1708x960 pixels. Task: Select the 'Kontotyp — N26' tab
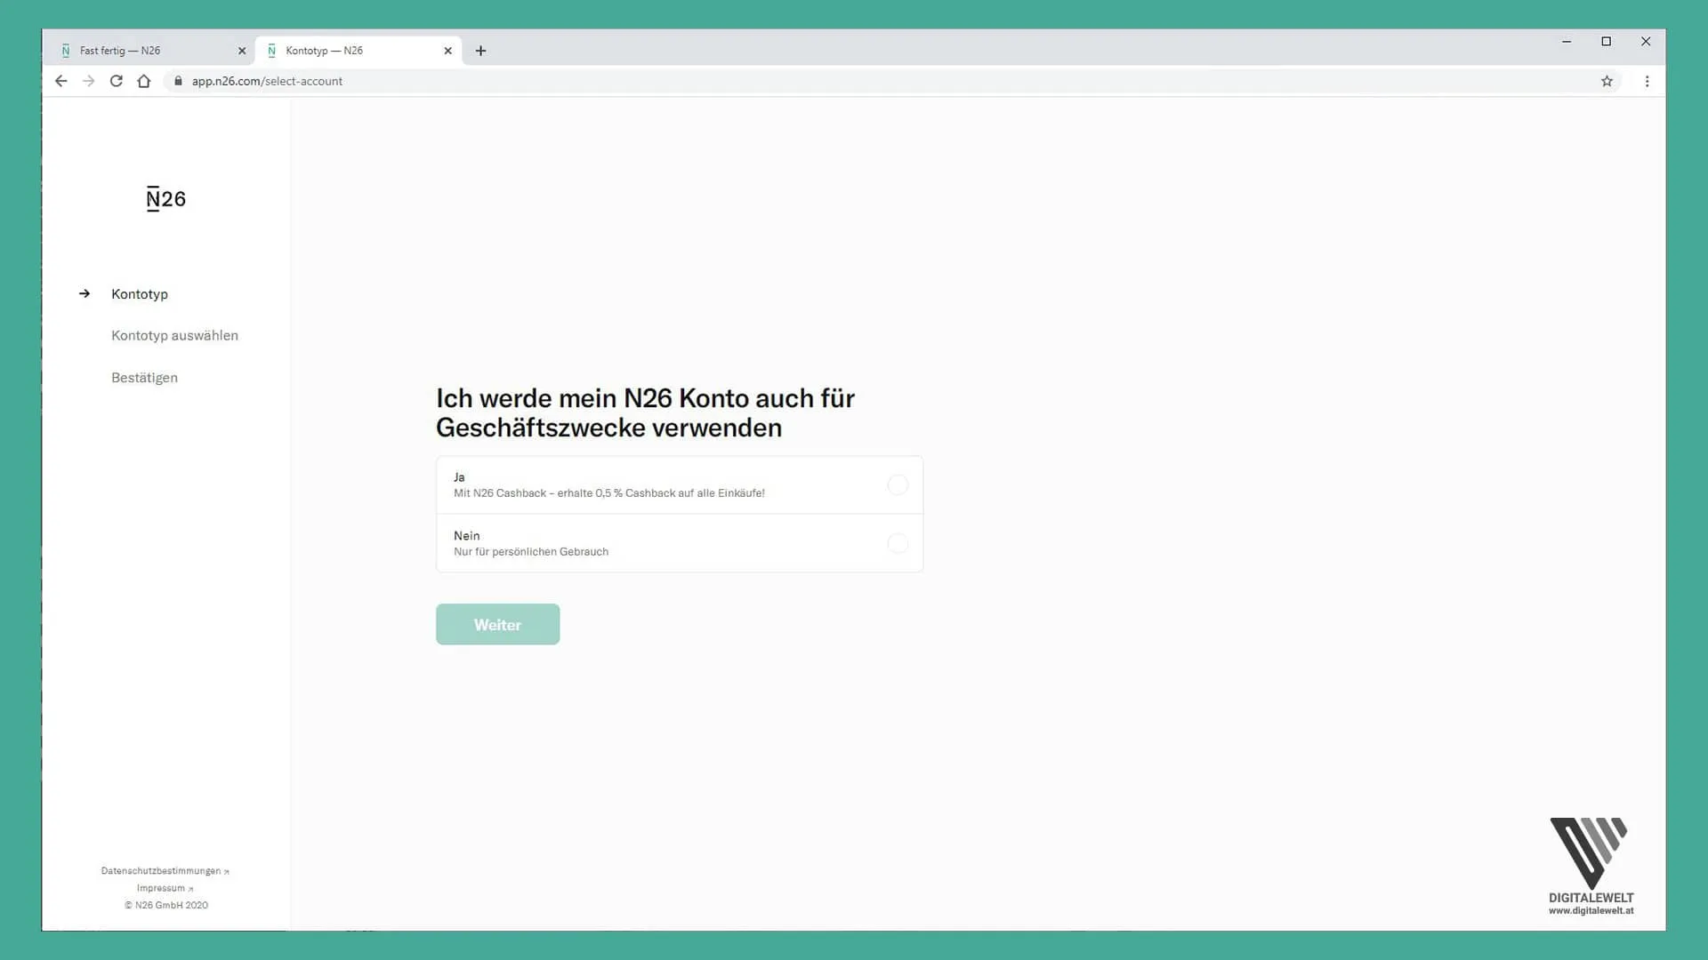point(358,51)
